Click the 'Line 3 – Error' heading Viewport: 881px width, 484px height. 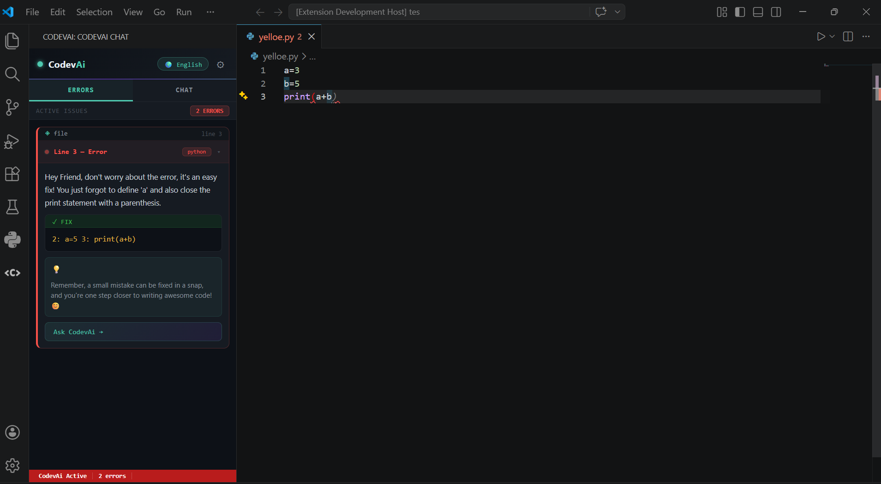click(x=80, y=152)
